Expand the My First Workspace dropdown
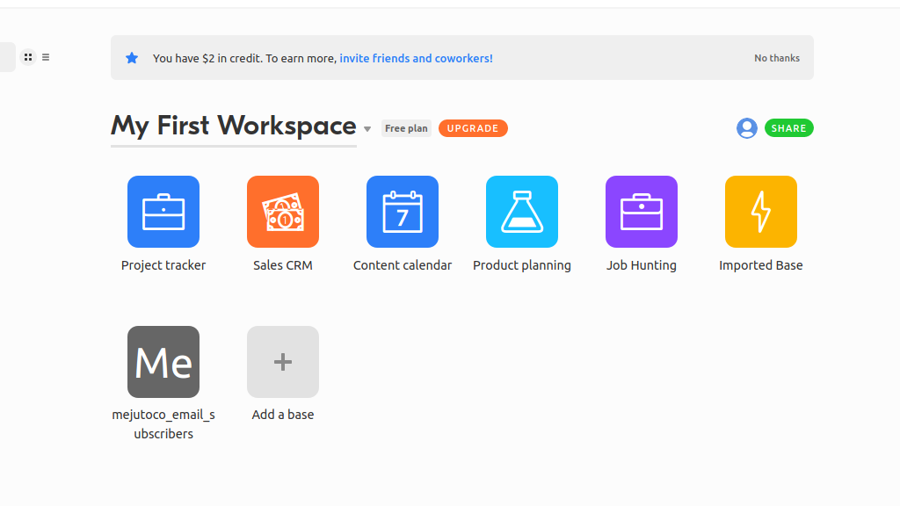The width and height of the screenshot is (900, 506). (367, 127)
